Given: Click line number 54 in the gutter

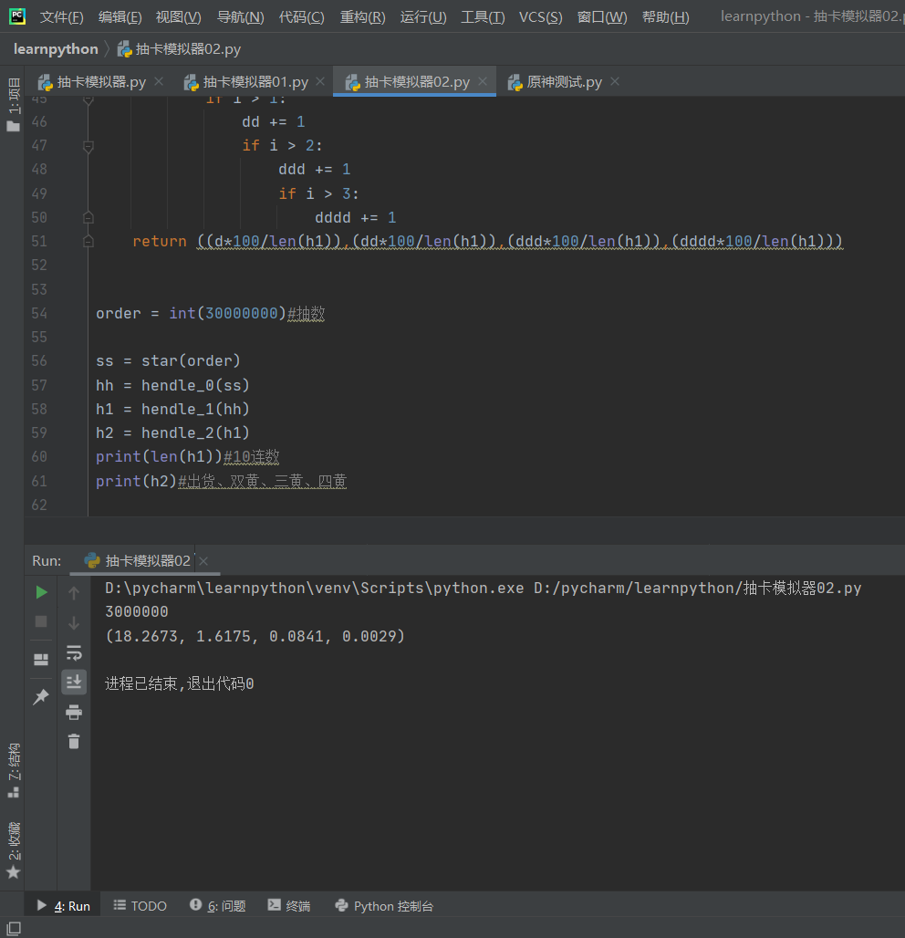Looking at the screenshot, I should (x=39, y=314).
